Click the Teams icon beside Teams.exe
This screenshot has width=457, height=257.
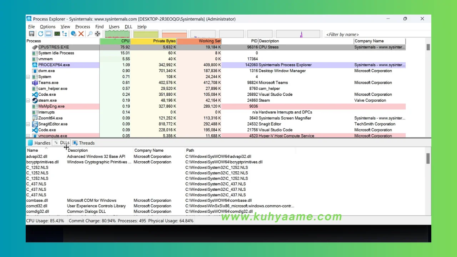(x=35, y=82)
